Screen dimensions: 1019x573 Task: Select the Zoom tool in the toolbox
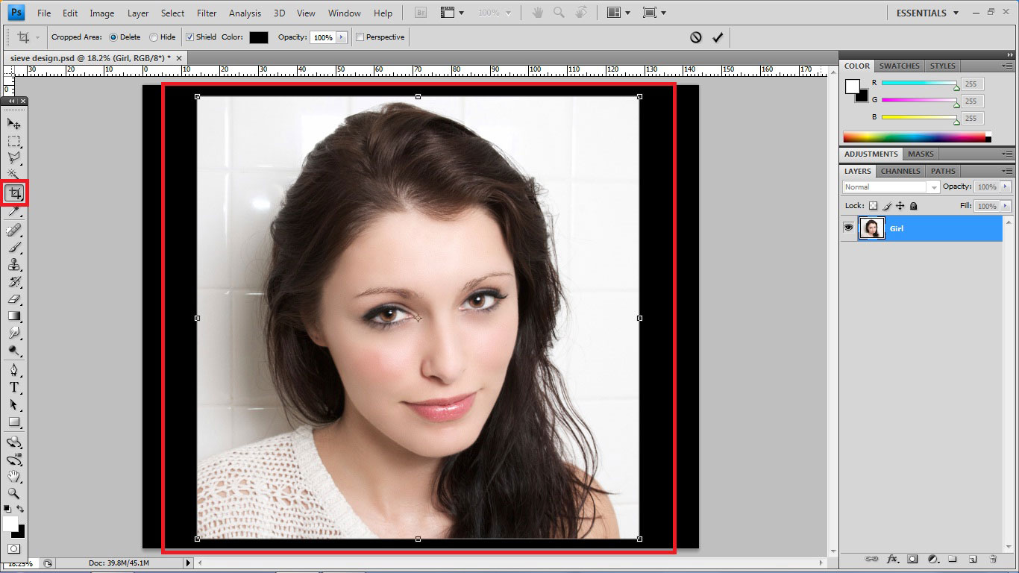coord(14,493)
